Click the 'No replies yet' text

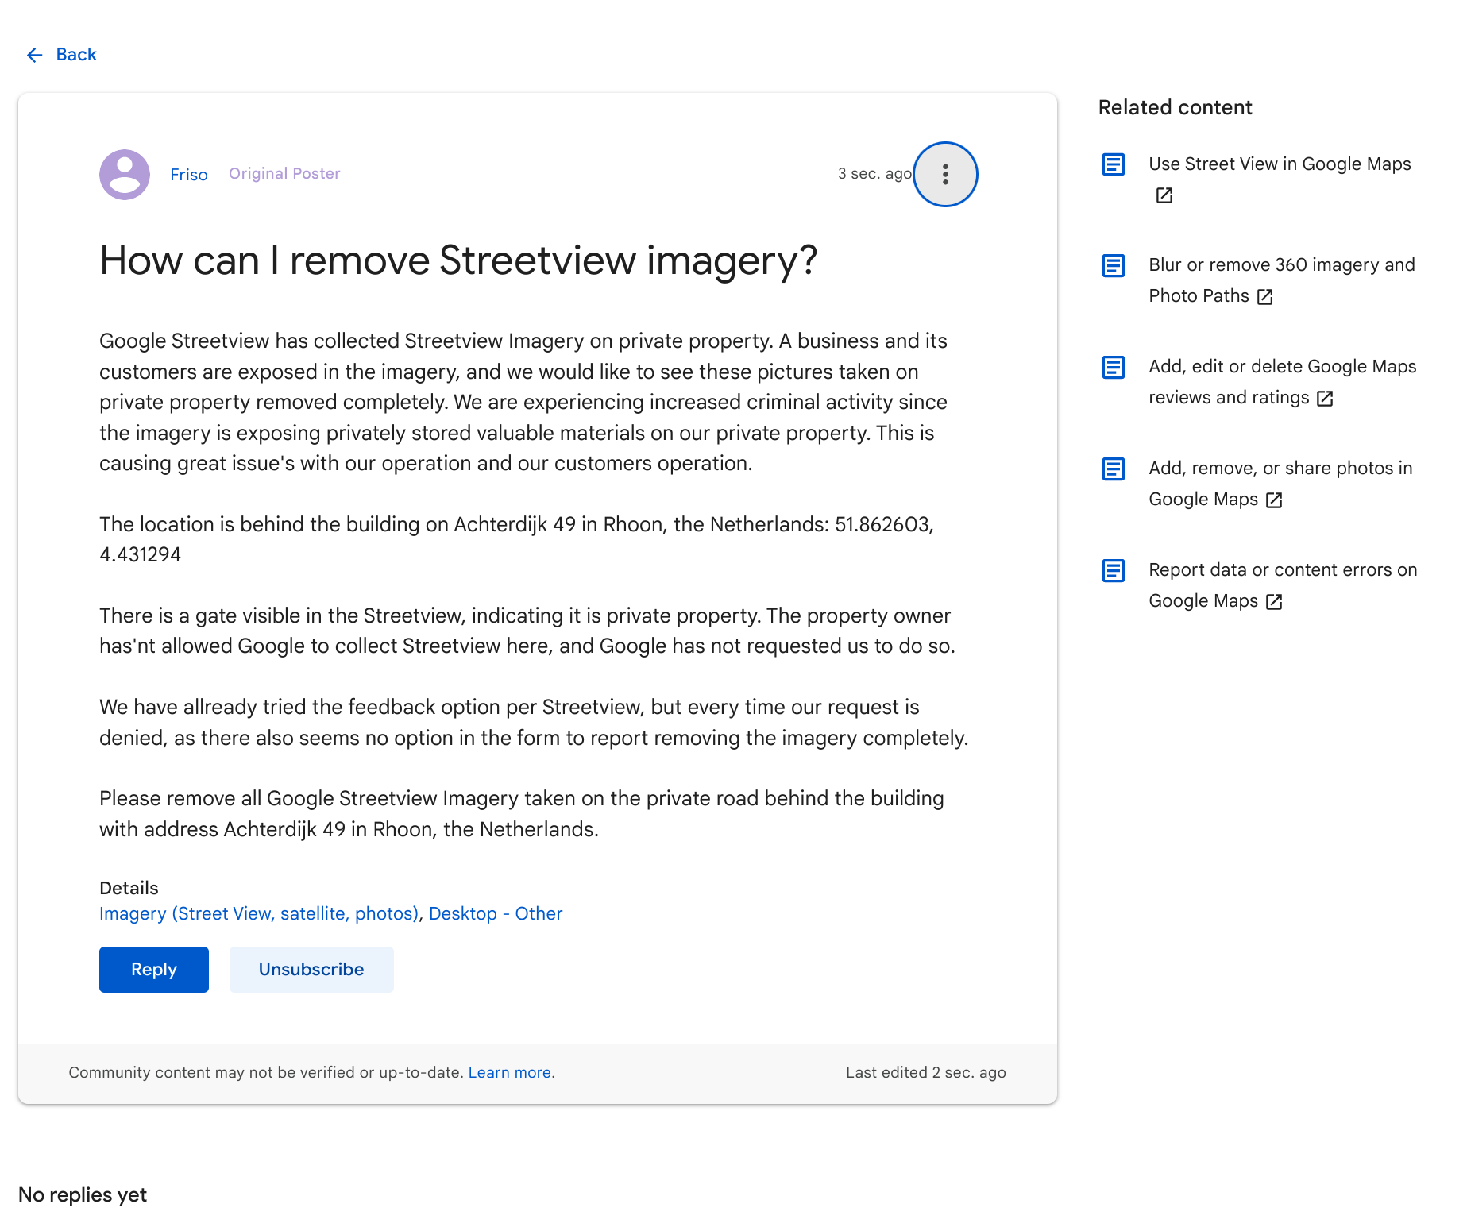pyautogui.click(x=83, y=1195)
